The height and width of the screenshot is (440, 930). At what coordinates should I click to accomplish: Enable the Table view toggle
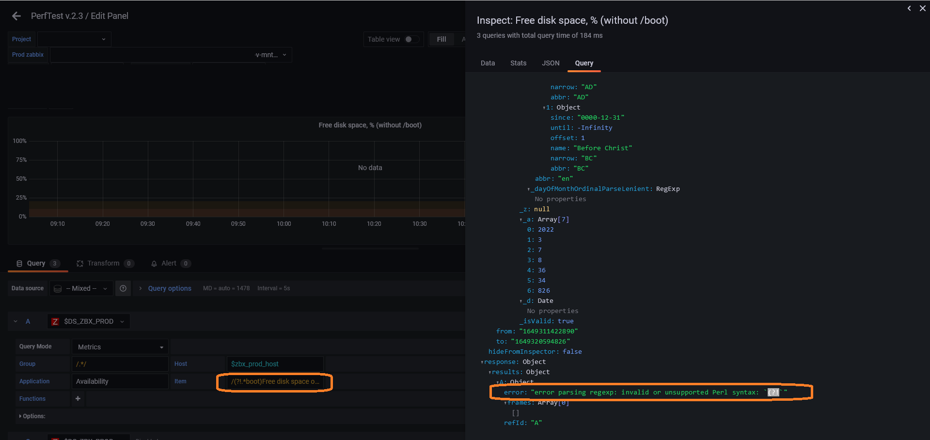pos(410,39)
